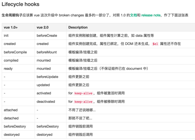Click the description mentioning document 中
Screen dimensions: 195x140
(x=108, y=69)
